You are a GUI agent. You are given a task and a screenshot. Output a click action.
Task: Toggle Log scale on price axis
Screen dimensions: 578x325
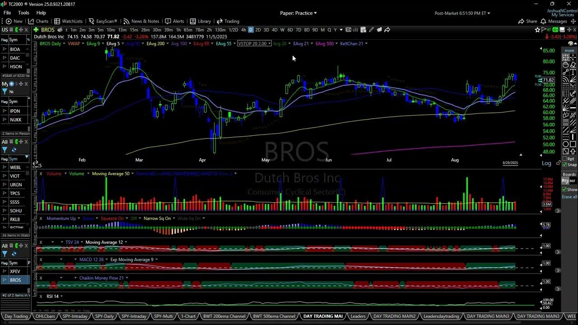coord(546,163)
